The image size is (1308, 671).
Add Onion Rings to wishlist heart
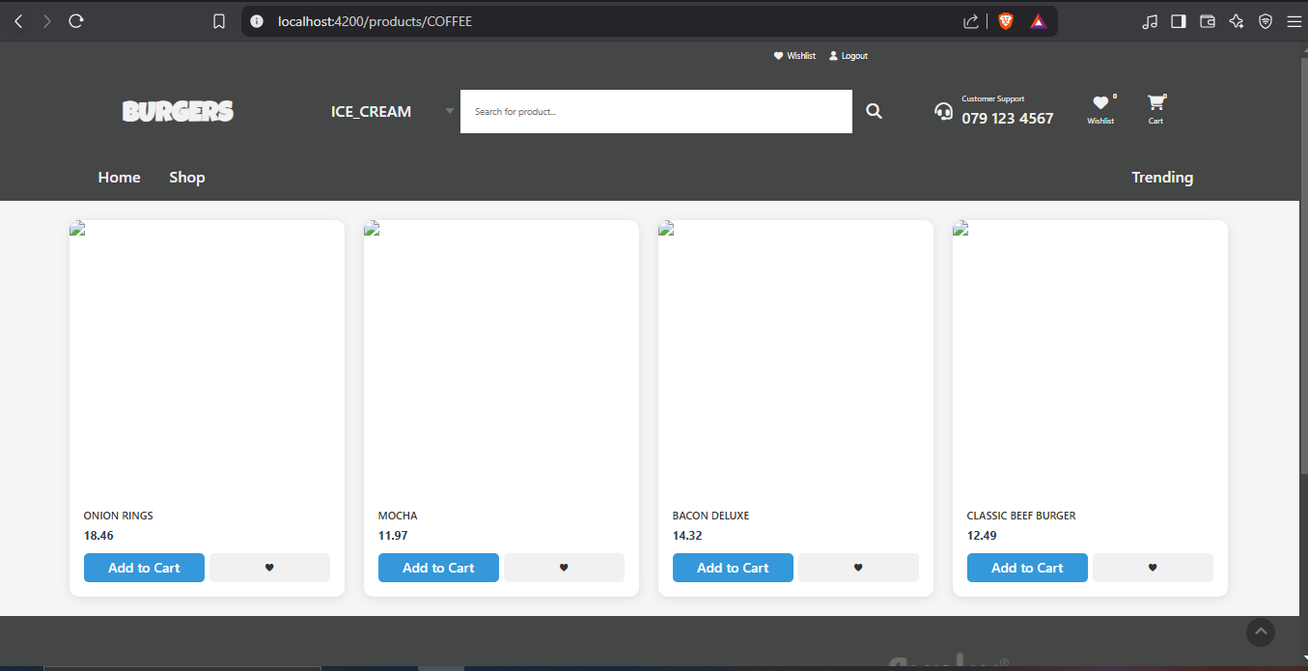(x=269, y=568)
